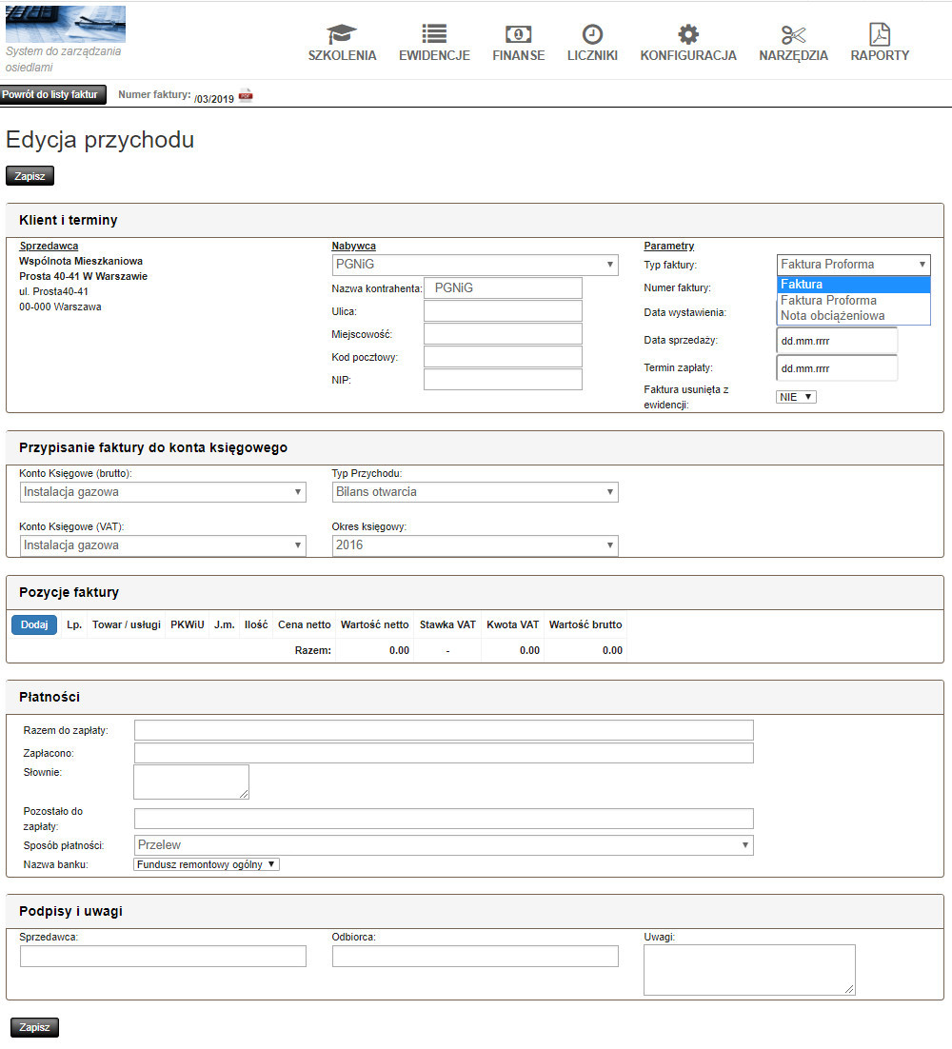Select Faktura Proforma option in the list
This screenshot has width=952, height=1049.
(854, 301)
